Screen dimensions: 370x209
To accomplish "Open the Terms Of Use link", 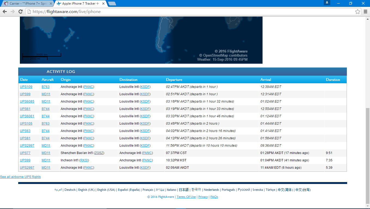I will click(186, 197).
